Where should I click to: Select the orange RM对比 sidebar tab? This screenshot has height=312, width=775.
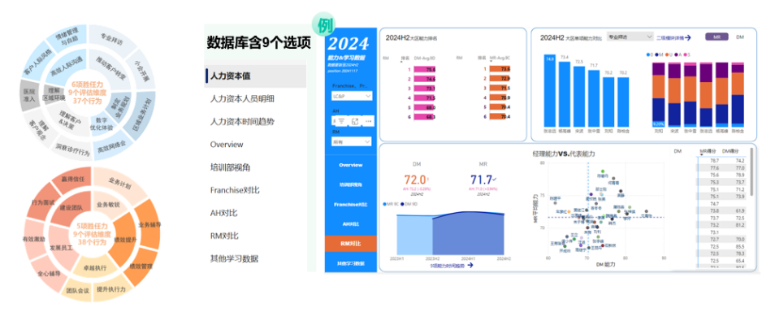pos(350,244)
